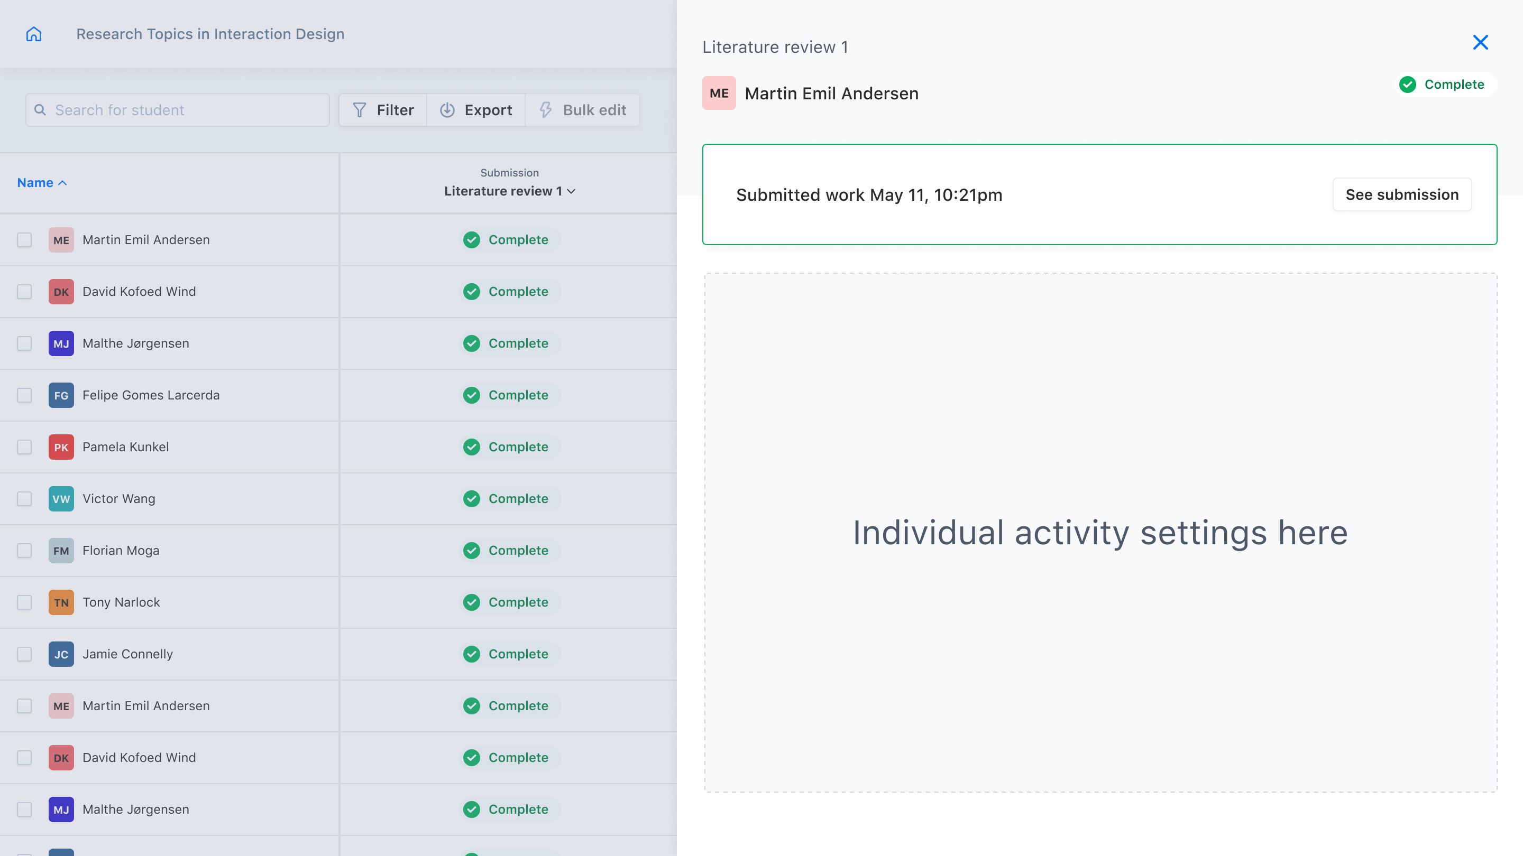Expand the Literature review 1 submission dropdown
The width and height of the screenshot is (1523, 856).
click(510, 191)
